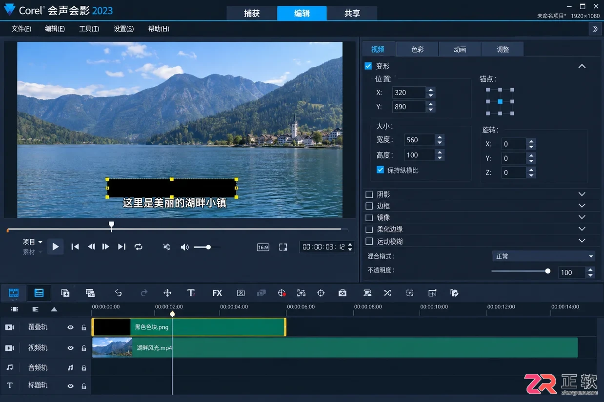Go to the 共享 step
The height and width of the screenshot is (402, 604).
[x=352, y=13]
